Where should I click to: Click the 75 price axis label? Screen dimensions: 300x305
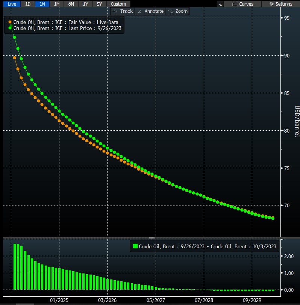pyautogui.click(x=287, y=168)
